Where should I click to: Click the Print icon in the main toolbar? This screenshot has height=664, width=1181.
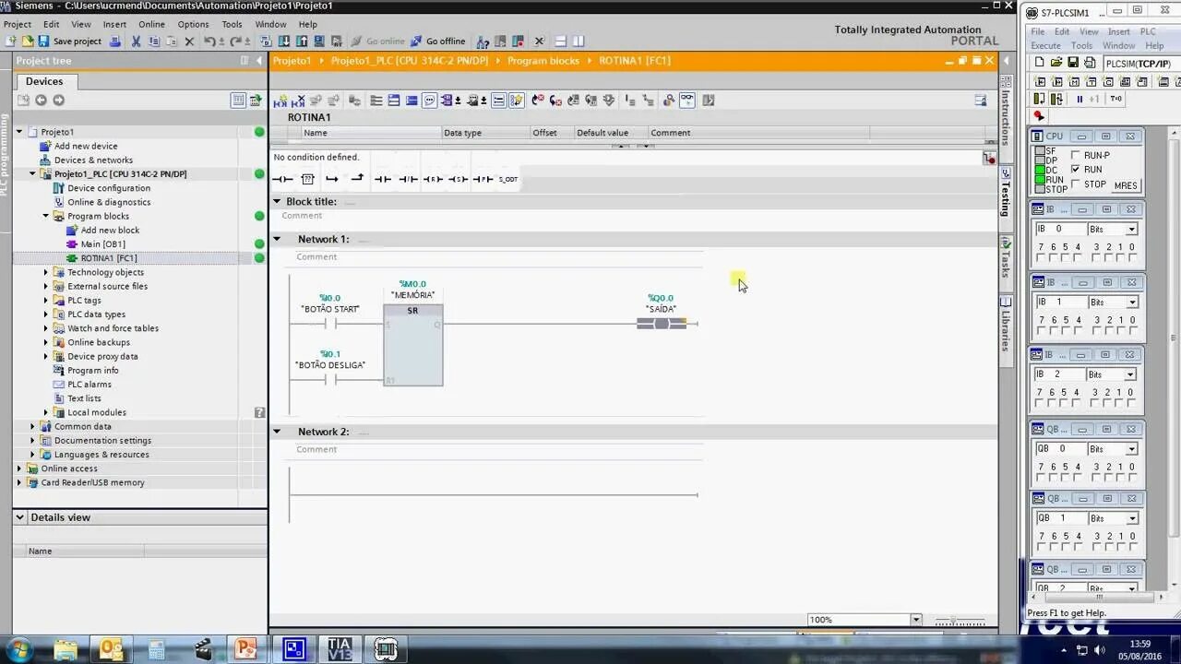pos(115,41)
